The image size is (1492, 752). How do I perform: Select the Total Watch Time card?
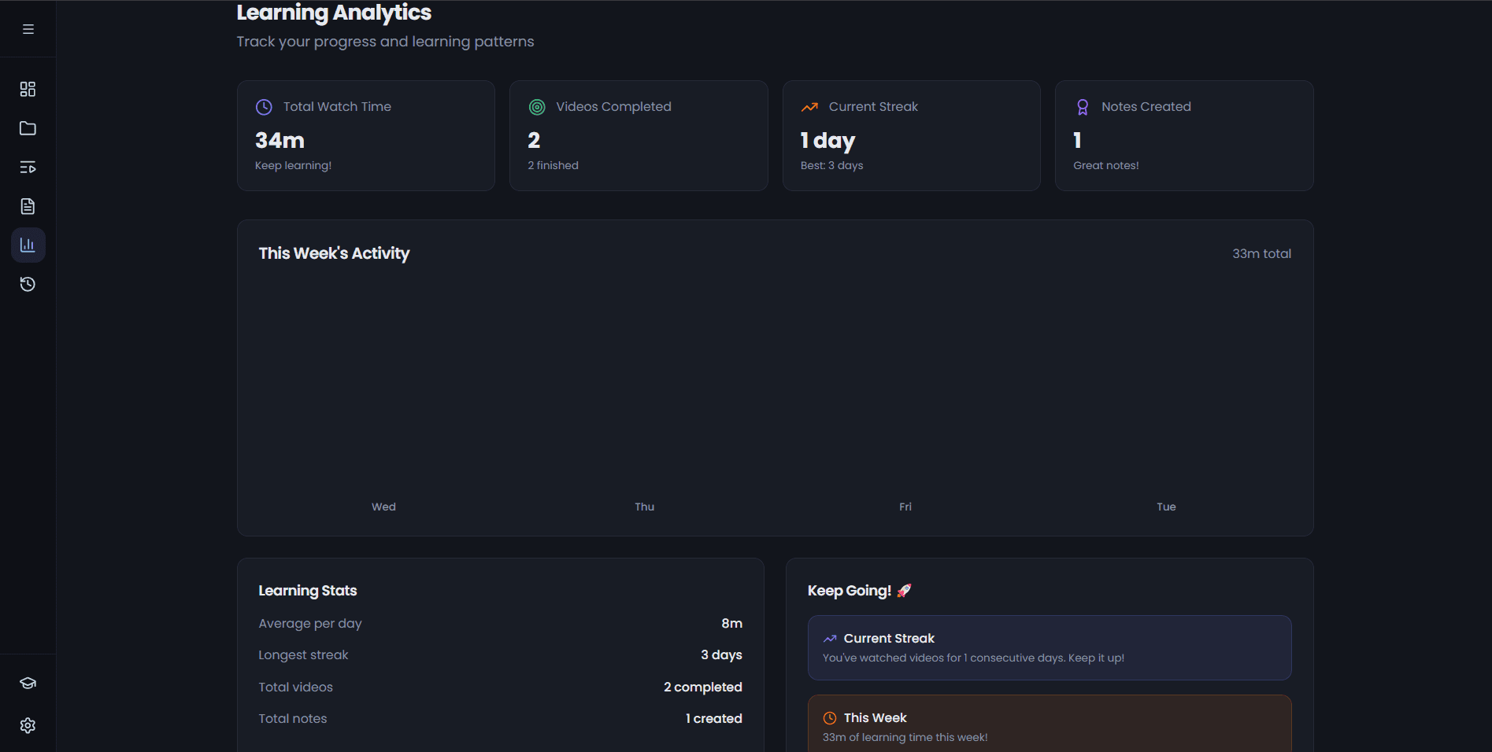click(365, 135)
